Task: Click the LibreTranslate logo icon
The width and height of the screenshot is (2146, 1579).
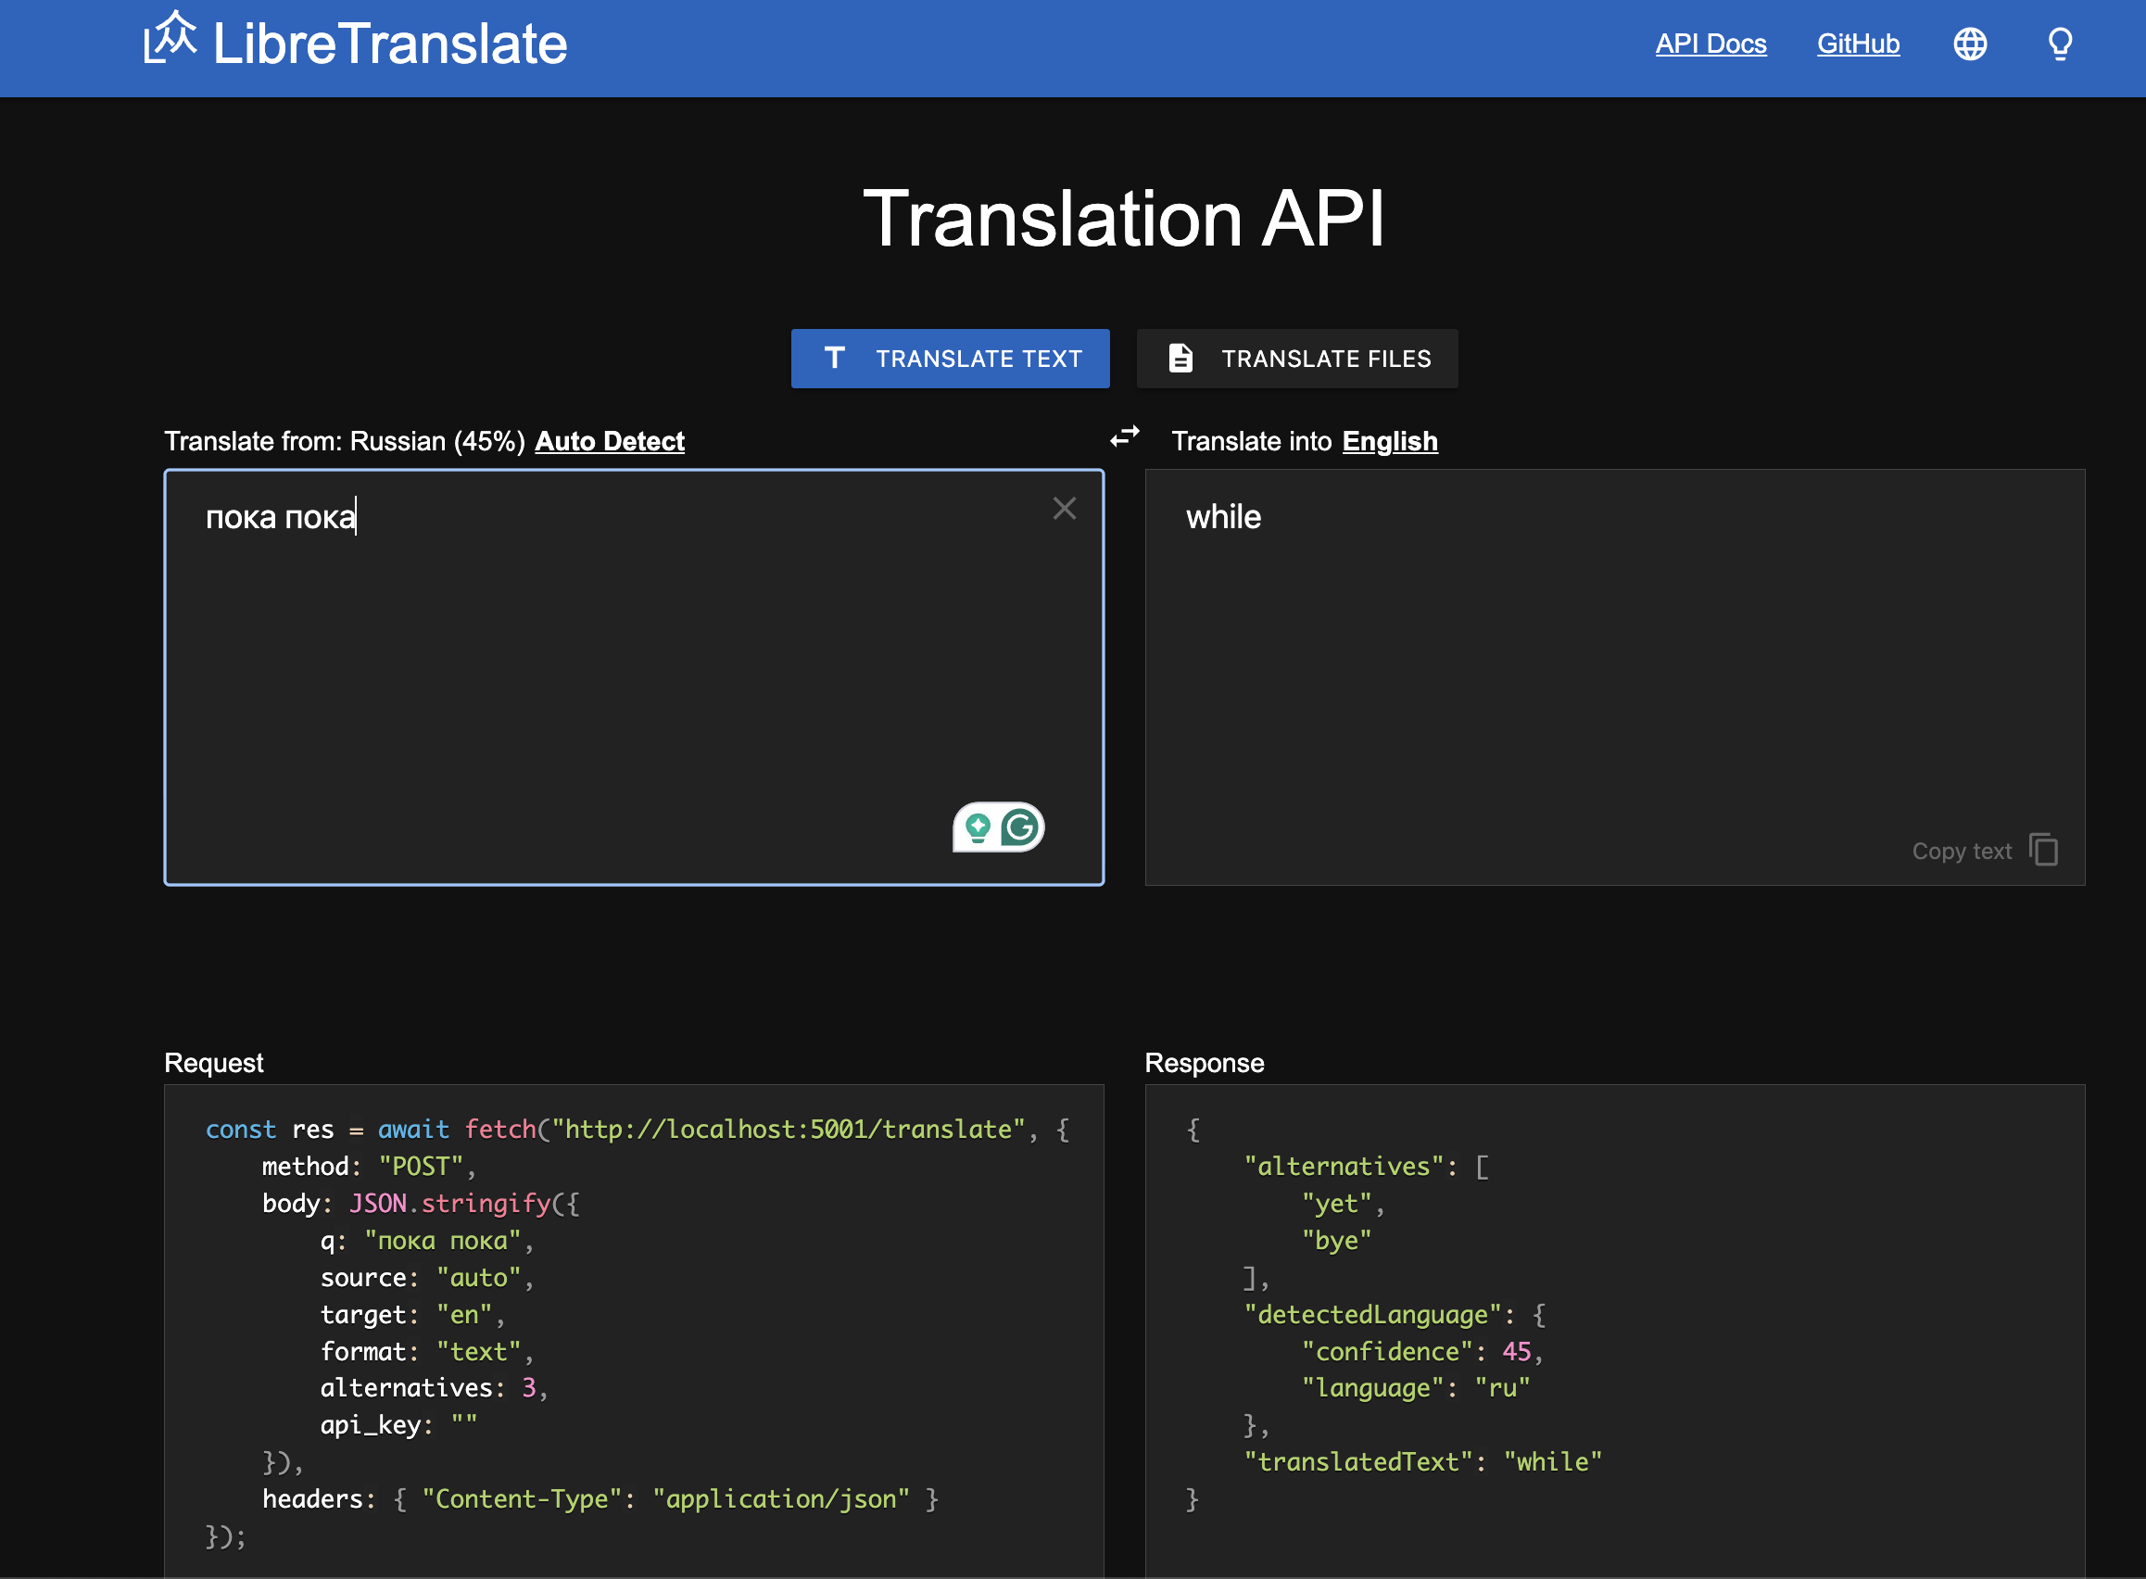Action: [170, 38]
